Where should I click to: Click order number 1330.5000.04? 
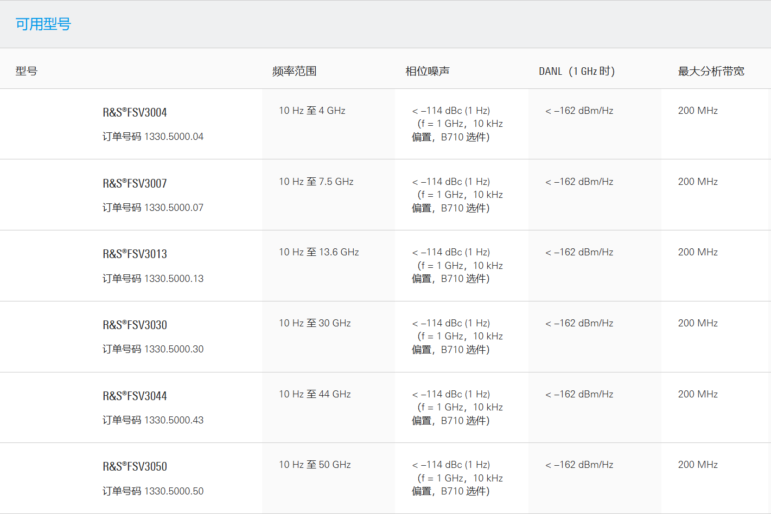pos(174,137)
